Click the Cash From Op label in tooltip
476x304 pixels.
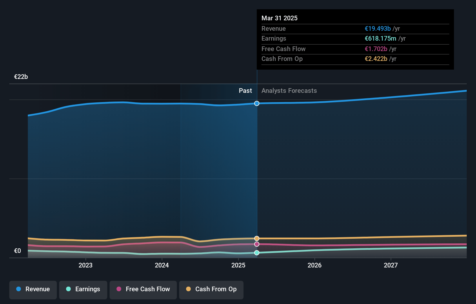pyautogui.click(x=282, y=59)
